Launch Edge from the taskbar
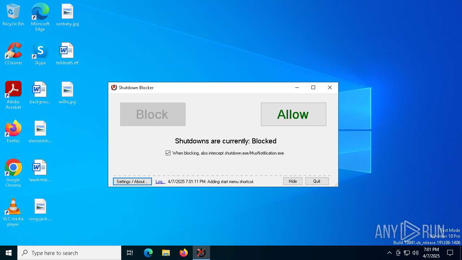 [x=148, y=253]
